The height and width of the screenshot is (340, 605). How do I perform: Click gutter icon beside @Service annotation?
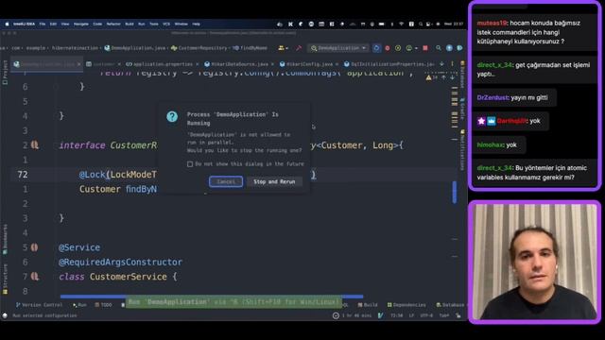(x=34, y=247)
